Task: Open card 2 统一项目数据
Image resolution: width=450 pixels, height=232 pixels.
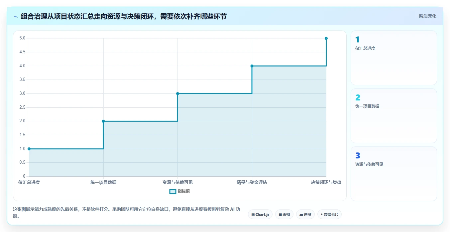Action: [394, 116]
